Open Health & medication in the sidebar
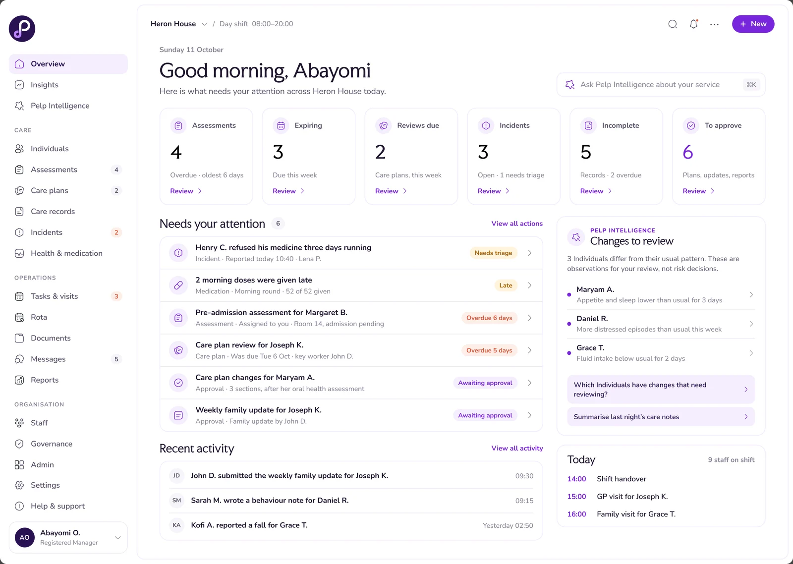This screenshot has height=564, width=793. [68, 253]
